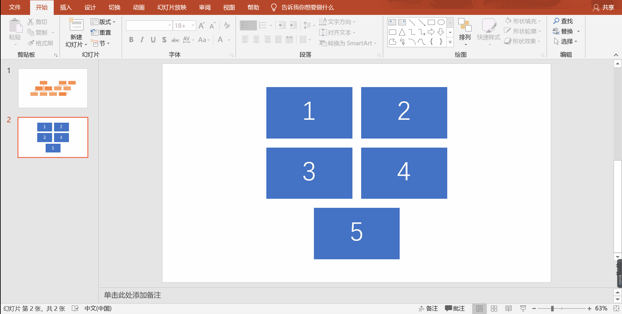Click the Arrange (排列) icon
Viewport: 622px width, 314px height.
[465, 25]
